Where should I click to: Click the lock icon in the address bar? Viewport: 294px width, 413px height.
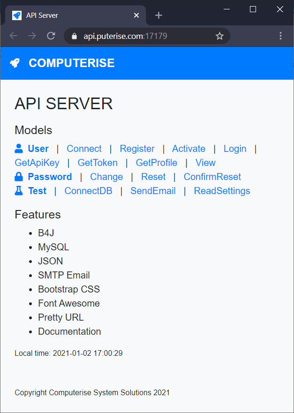[73, 36]
